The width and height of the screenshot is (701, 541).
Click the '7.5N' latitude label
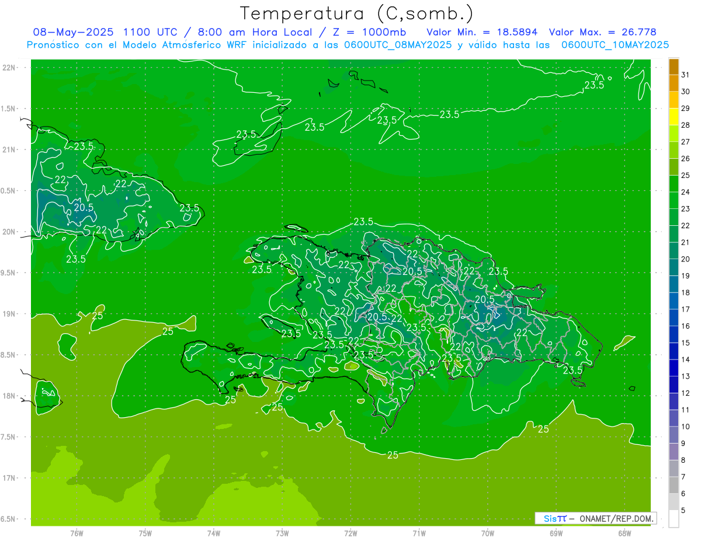coord(8,437)
